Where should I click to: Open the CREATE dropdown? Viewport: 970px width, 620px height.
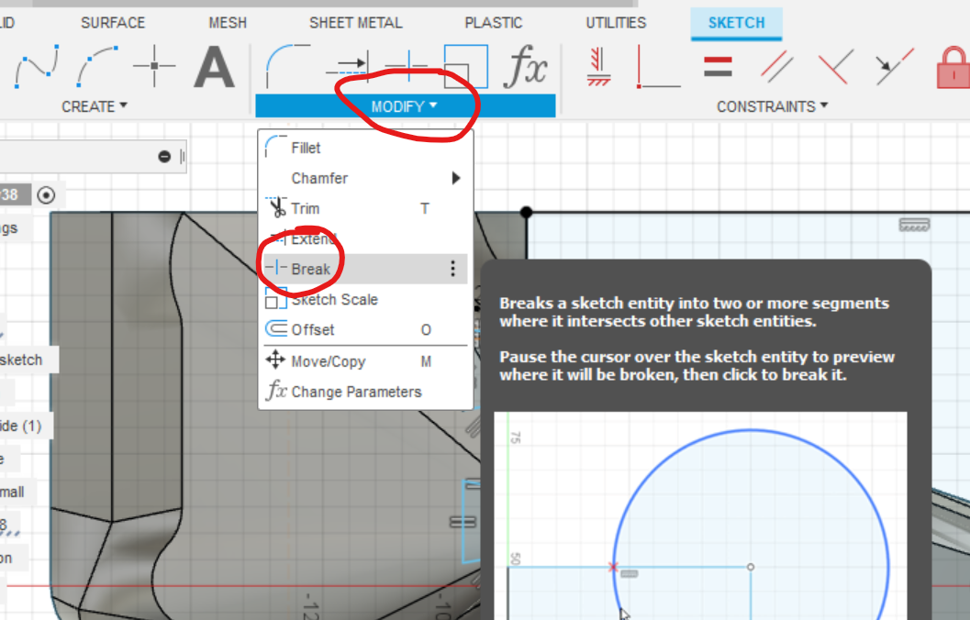coord(94,106)
